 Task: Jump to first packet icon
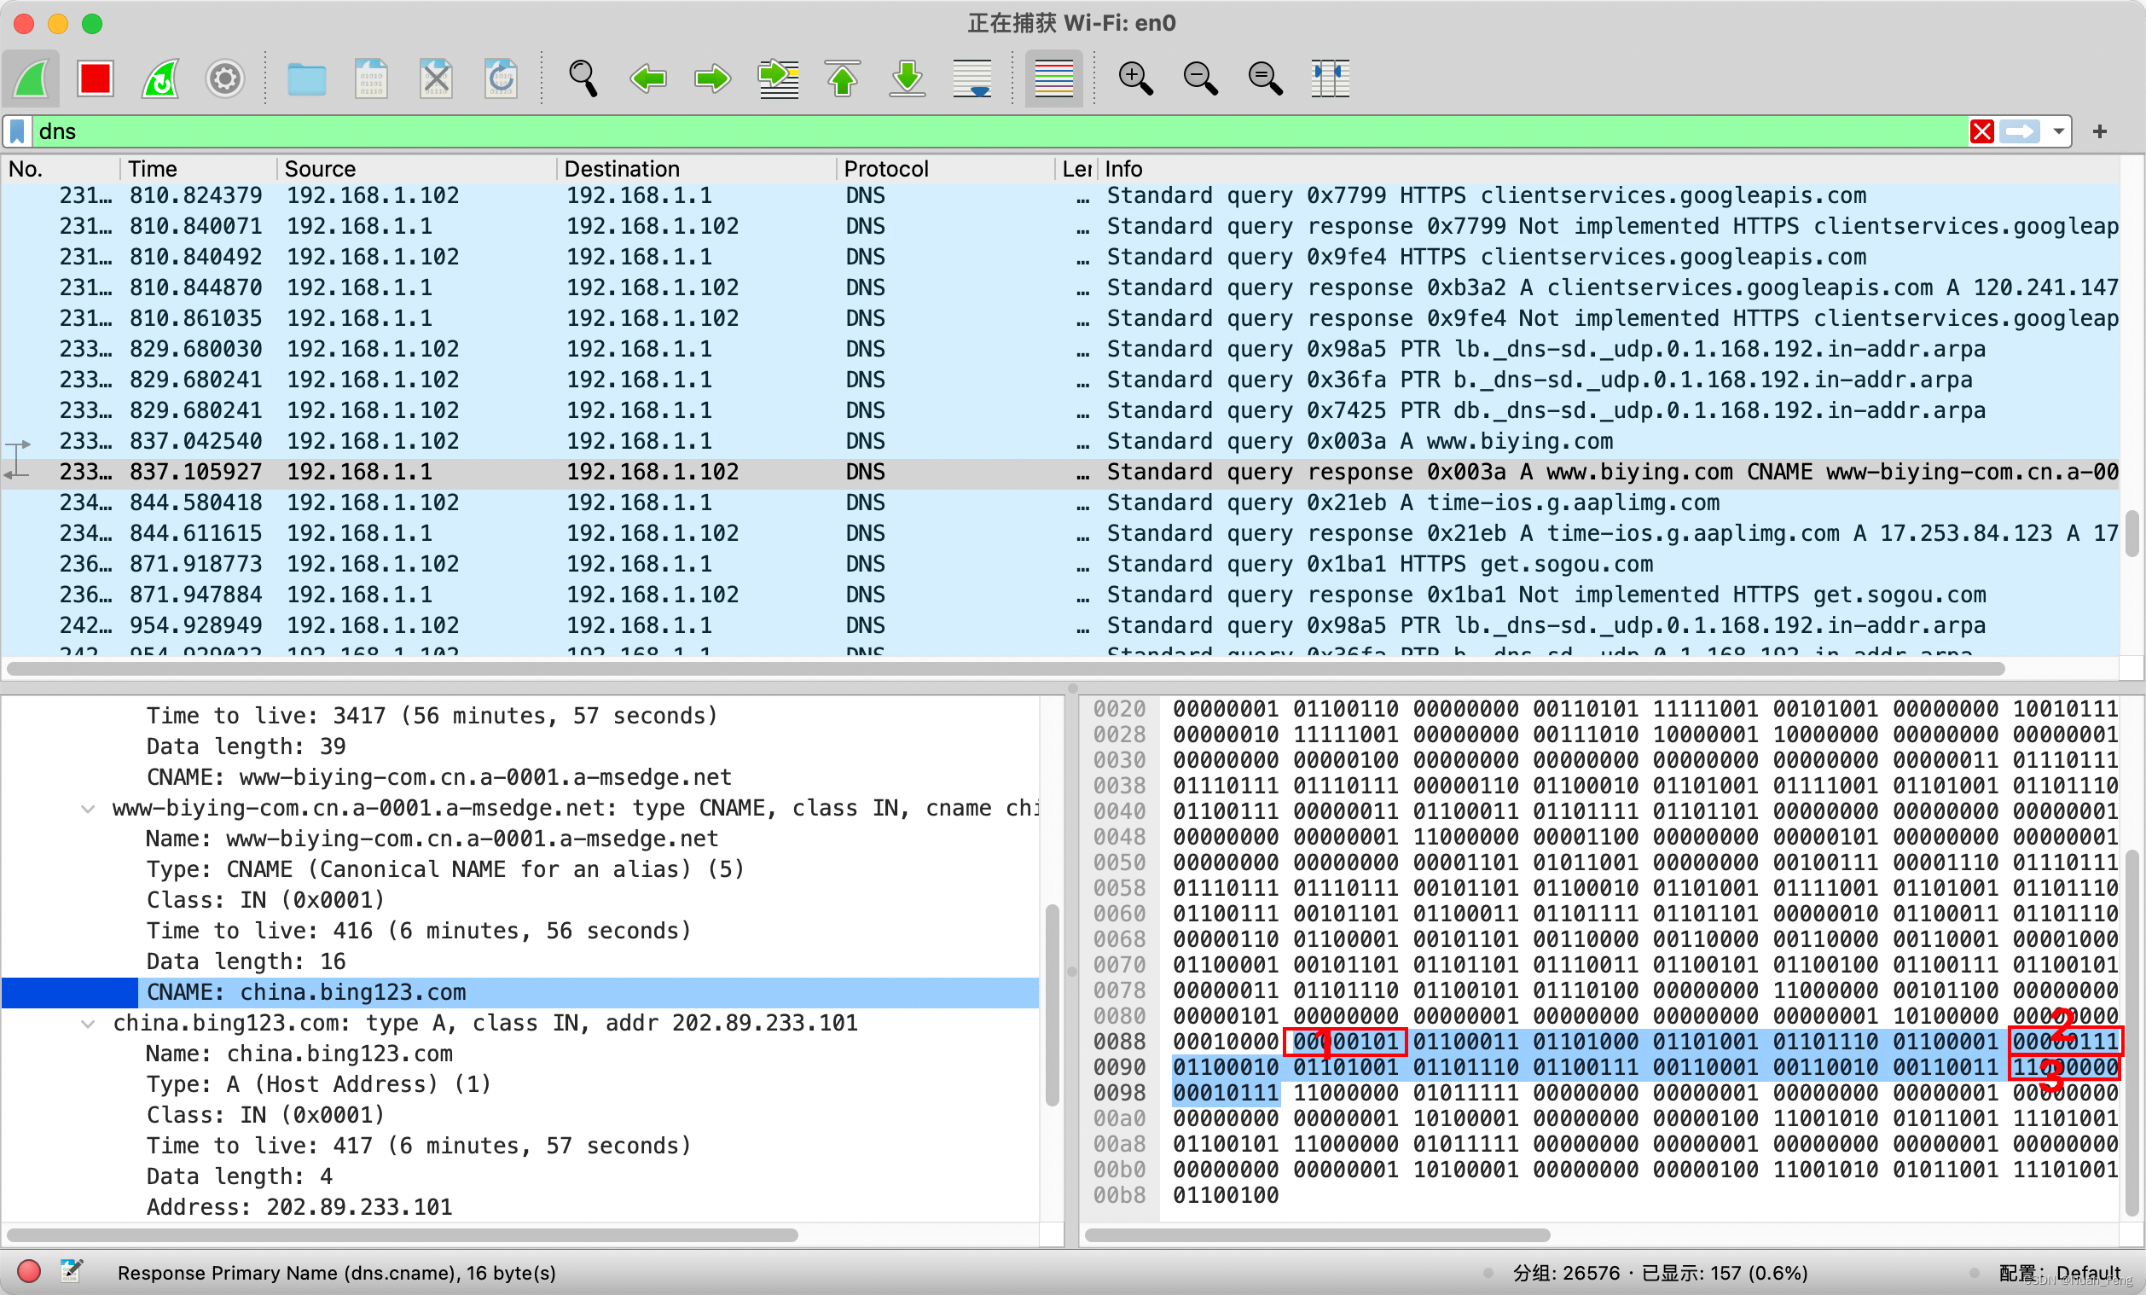tap(842, 79)
